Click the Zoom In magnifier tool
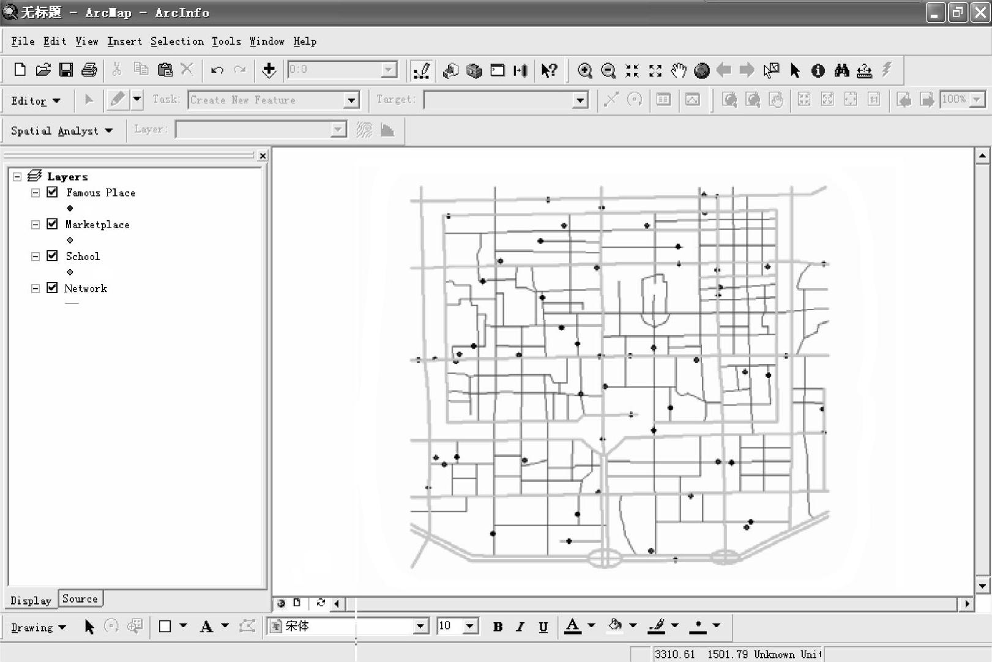Viewport: 992px width, 662px height. coord(584,70)
